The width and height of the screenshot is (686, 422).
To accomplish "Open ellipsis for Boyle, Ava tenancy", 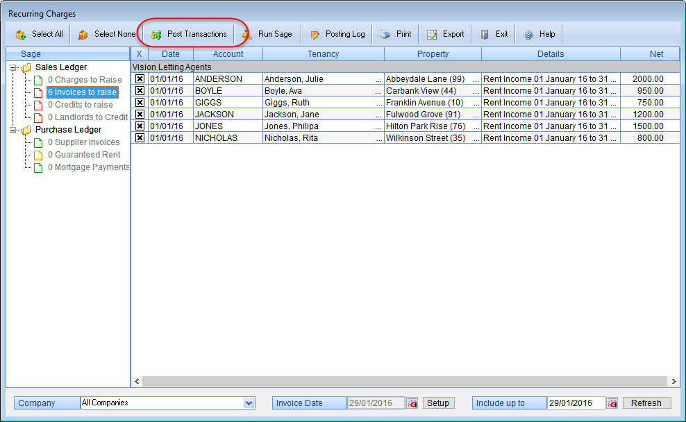I will point(378,92).
